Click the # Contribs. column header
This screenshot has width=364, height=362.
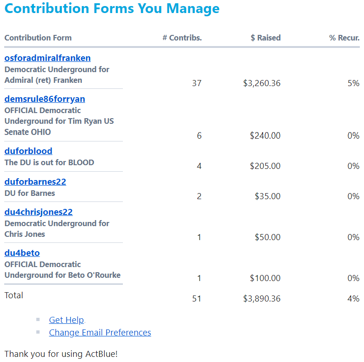182,38
